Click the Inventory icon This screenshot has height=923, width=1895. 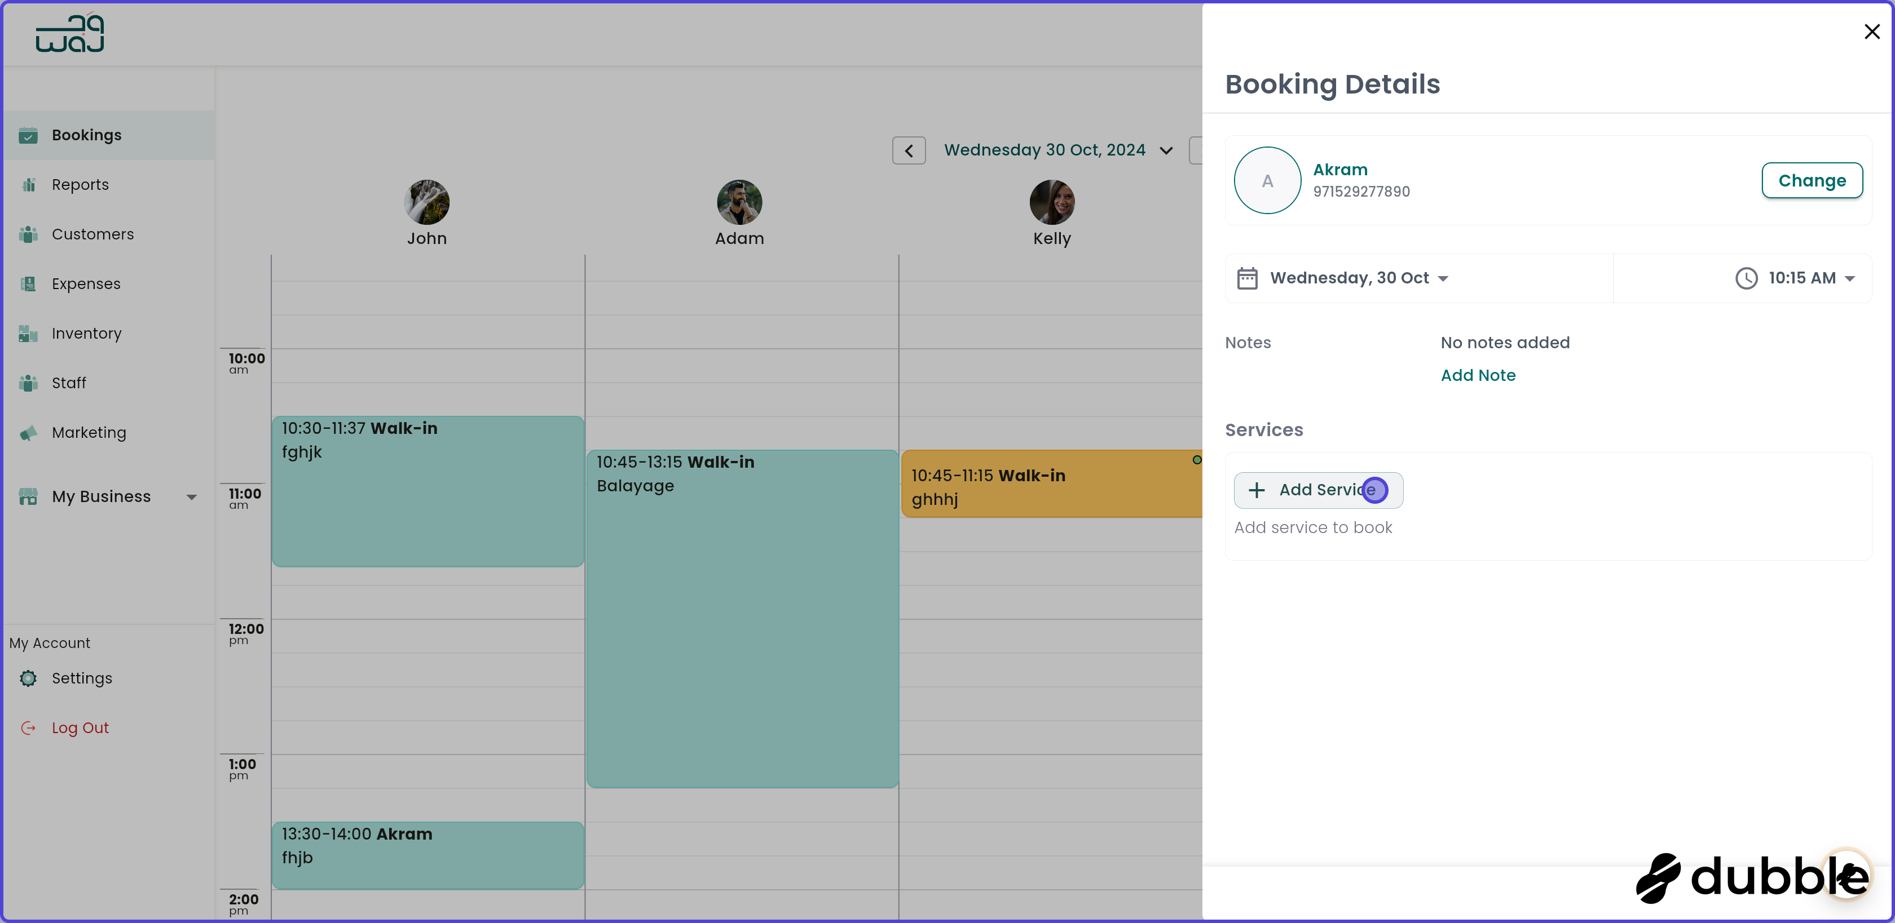[x=28, y=333]
